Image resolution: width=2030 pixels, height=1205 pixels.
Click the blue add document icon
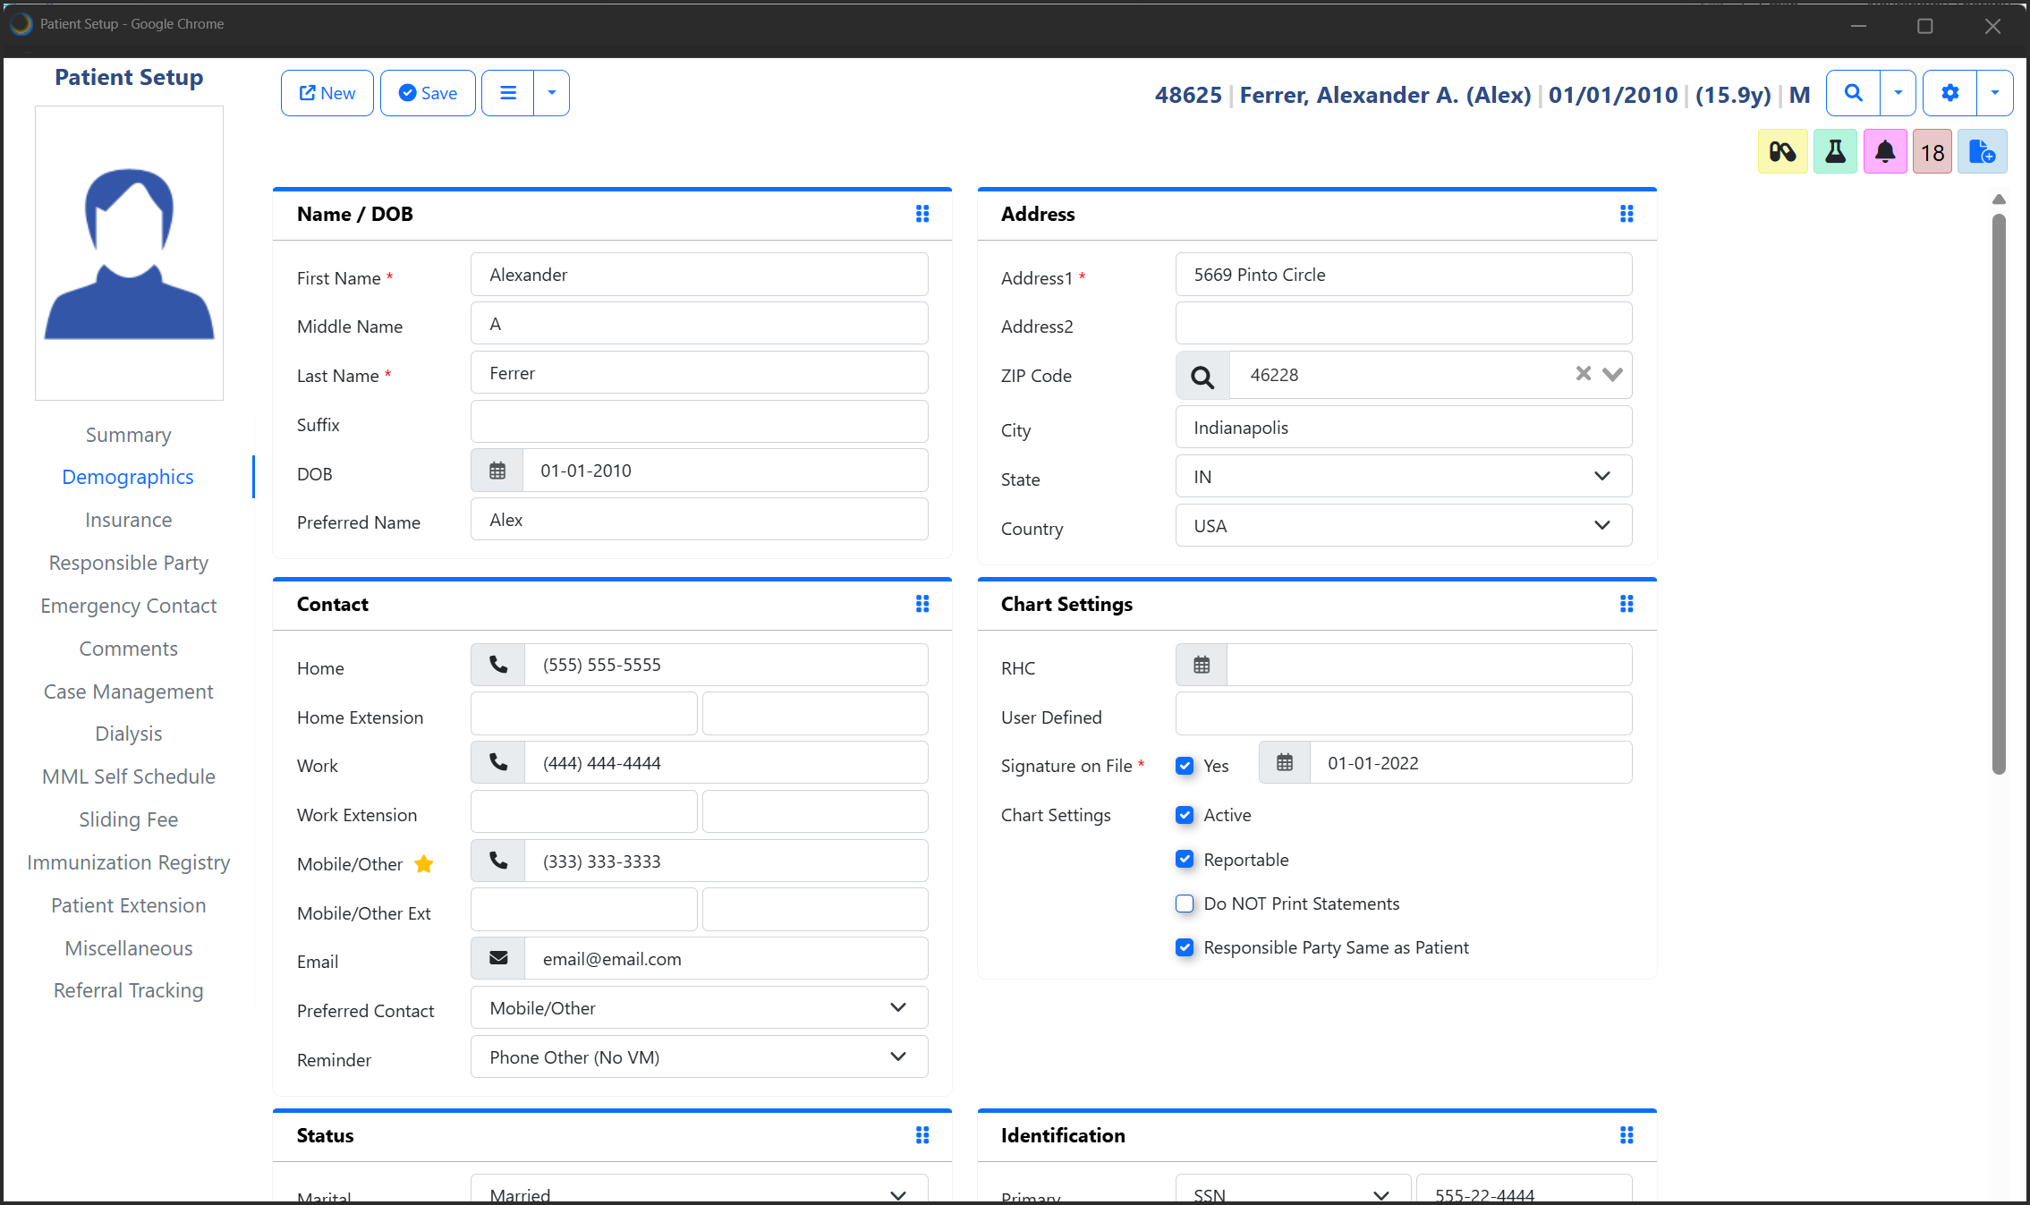1982,152
